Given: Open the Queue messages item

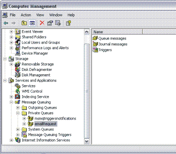Looking at the screenshot, I should click(109, 38).
